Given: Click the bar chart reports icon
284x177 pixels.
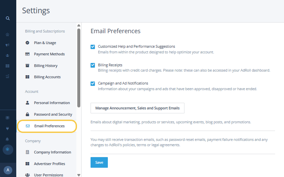Looking at the screenshot, I should pyautogui.click(x=8, y=77).
